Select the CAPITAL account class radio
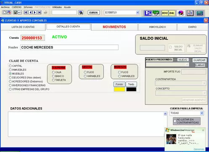The height and width of the screenshot is (152, 209). 11,66
